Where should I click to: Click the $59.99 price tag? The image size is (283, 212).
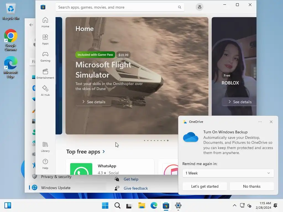[123, 55]
